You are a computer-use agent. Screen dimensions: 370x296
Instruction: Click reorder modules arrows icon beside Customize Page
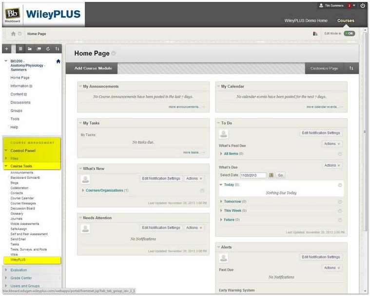(x=351, y=68)
